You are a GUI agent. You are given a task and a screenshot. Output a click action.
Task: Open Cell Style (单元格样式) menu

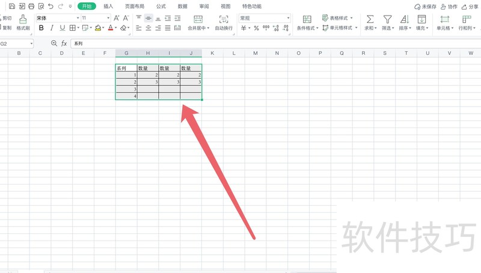[340, 28]
